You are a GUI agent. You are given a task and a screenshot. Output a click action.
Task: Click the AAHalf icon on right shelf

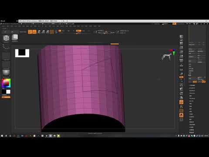pyautogui.click(x=181, y=56)
